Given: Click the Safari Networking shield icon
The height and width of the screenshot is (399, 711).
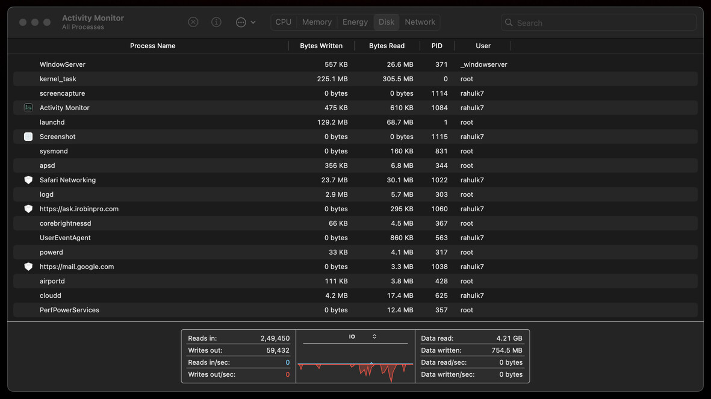Looking at the screenshot, I should (x=28, y=180).
